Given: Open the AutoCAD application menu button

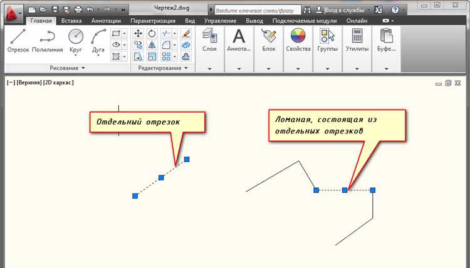Looking at the screenshot, I should coord(11,11).
